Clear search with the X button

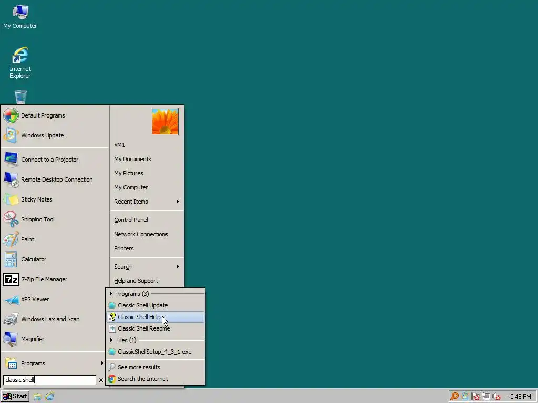101,380
